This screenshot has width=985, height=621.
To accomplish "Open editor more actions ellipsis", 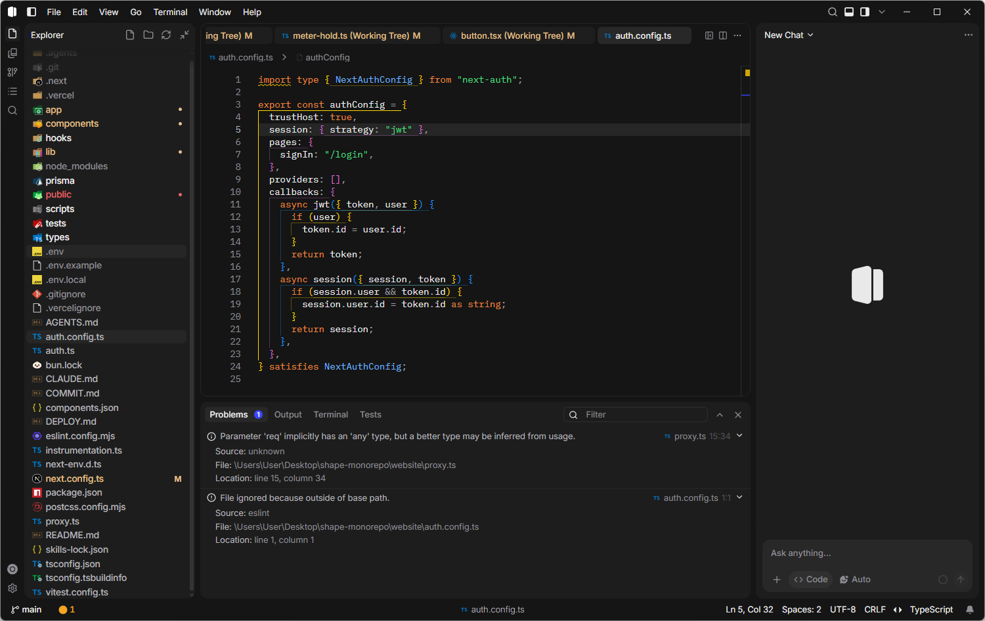I will point(737,35).
